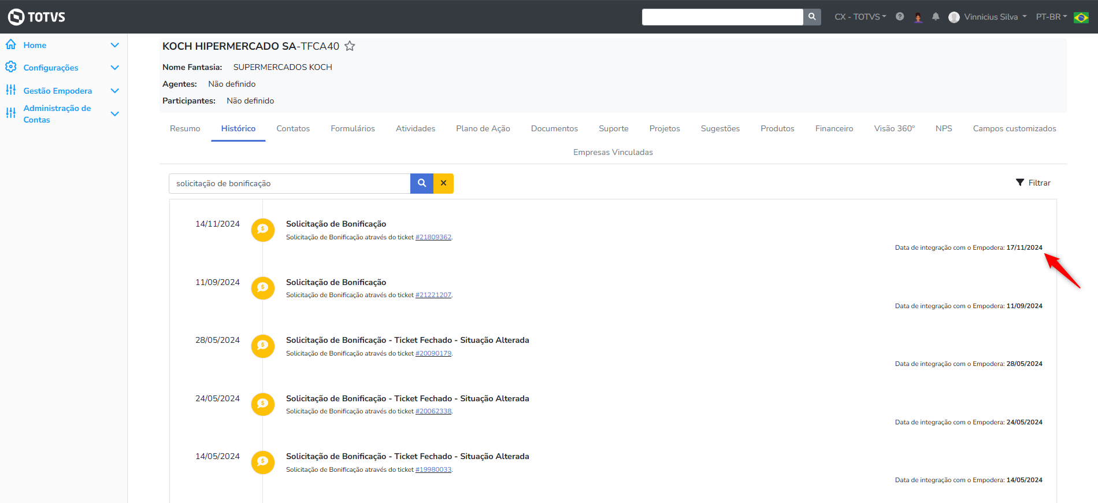
Task: Click the Gestão Empodera sidebar link
Action: 58,91
